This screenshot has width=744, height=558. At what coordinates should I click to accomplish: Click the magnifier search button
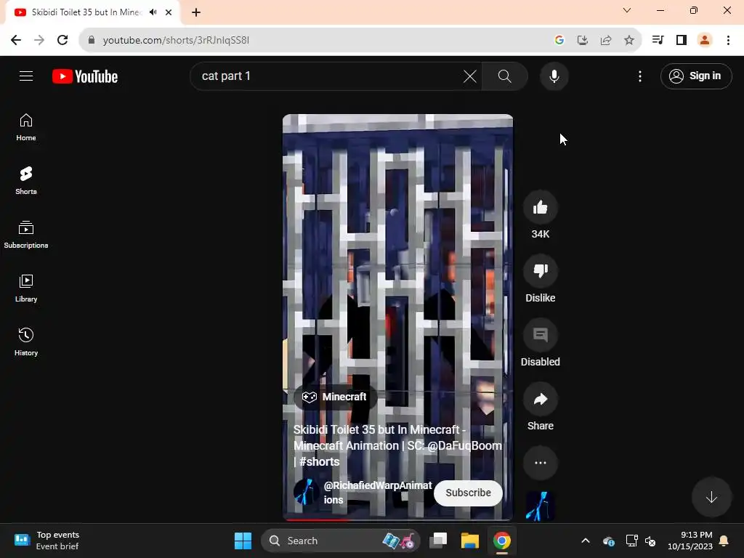tap(505, 76)
